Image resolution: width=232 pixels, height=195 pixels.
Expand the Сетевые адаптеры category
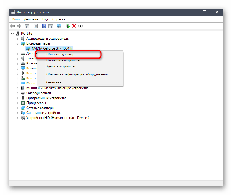(18, 108)
